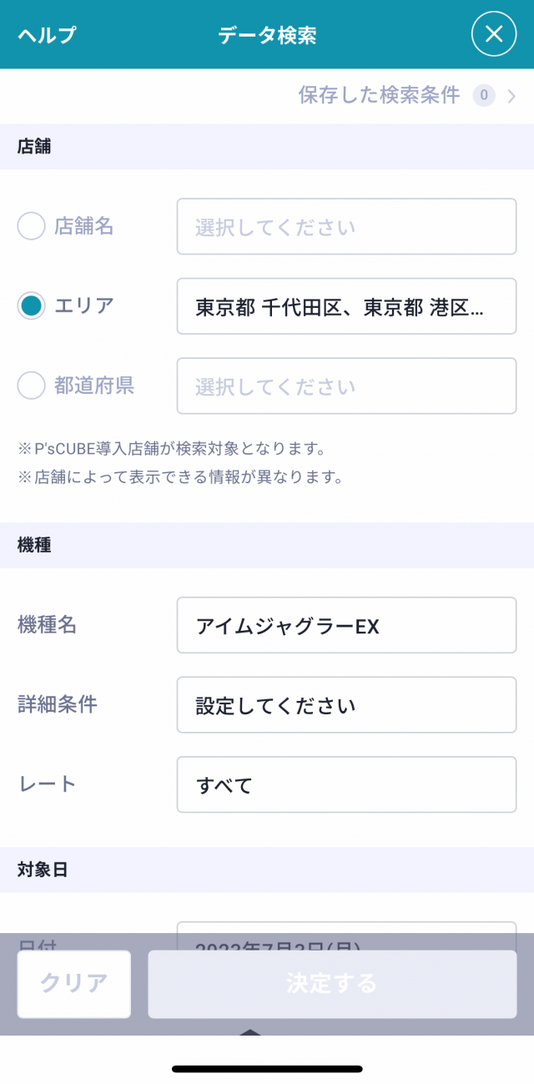Viewport: 534px width, 1084px height.
Task: Tap the 対象日 section header
Action: 43,870
